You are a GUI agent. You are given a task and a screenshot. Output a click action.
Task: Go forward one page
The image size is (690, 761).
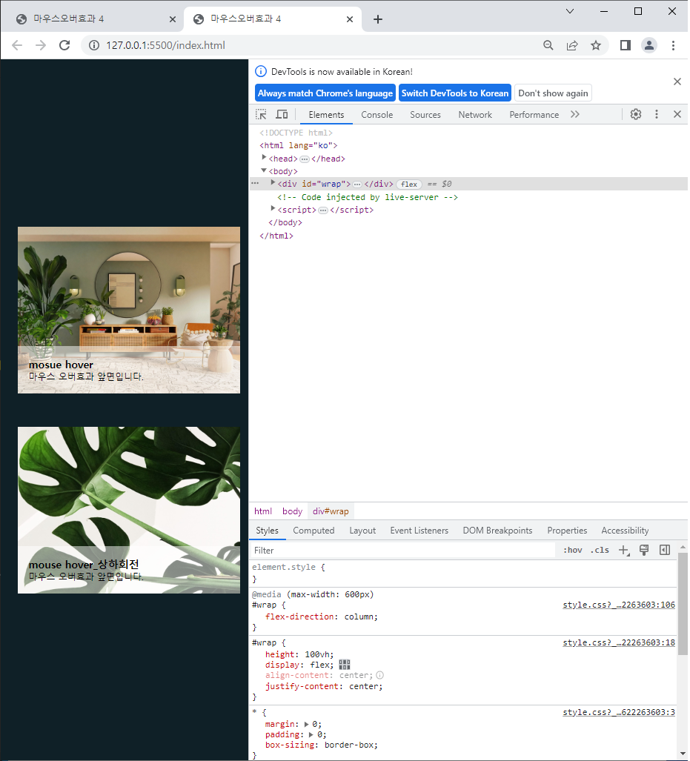[x=41, y=45]
